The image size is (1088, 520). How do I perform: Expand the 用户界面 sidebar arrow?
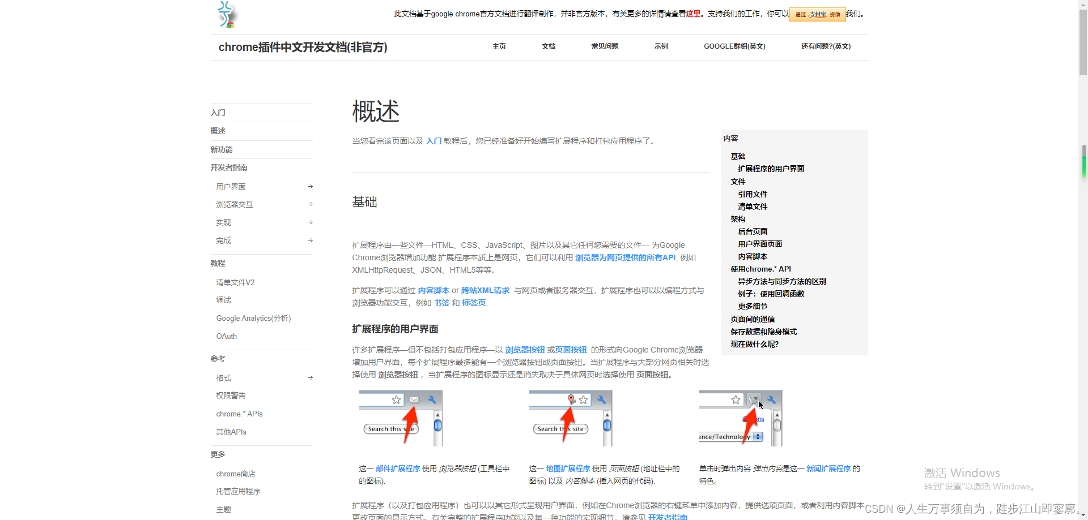[310, 186]
